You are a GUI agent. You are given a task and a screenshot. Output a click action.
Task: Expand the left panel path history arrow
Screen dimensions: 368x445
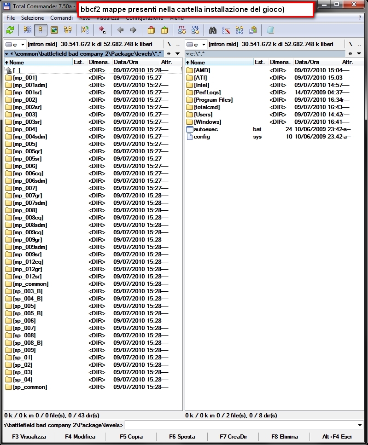(178, 54)
